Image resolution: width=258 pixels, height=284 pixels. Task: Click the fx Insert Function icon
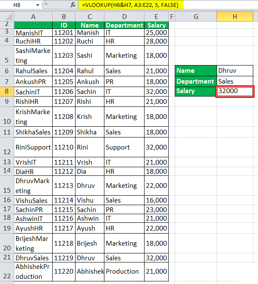click(x=73, y=5)
